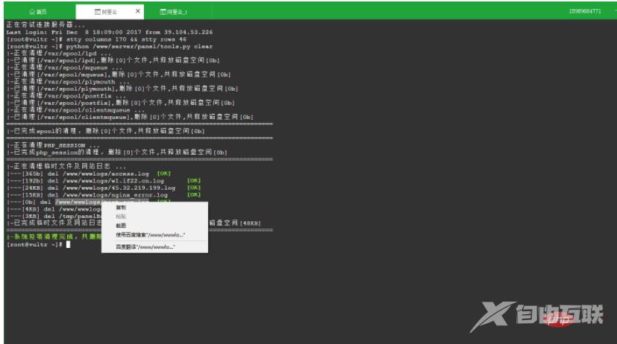
Task: Select the active 阿里云 tab label
Action: click(x=112, y=12)
